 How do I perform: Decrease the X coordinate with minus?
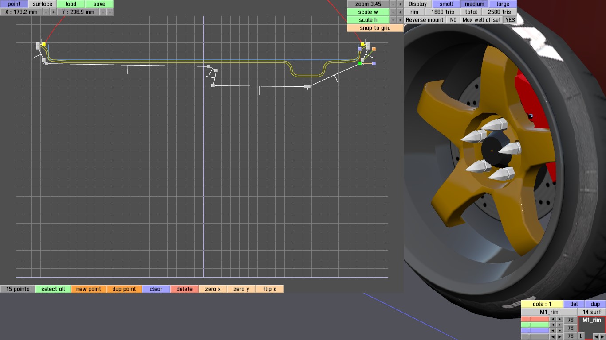[46, 12]
